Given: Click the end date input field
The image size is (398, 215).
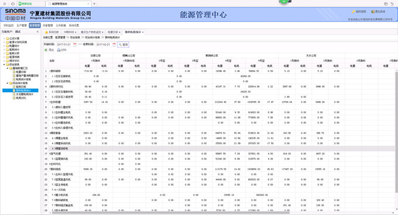Looking at the screenshot, I should pyautogui.click(x=104, y=44).
